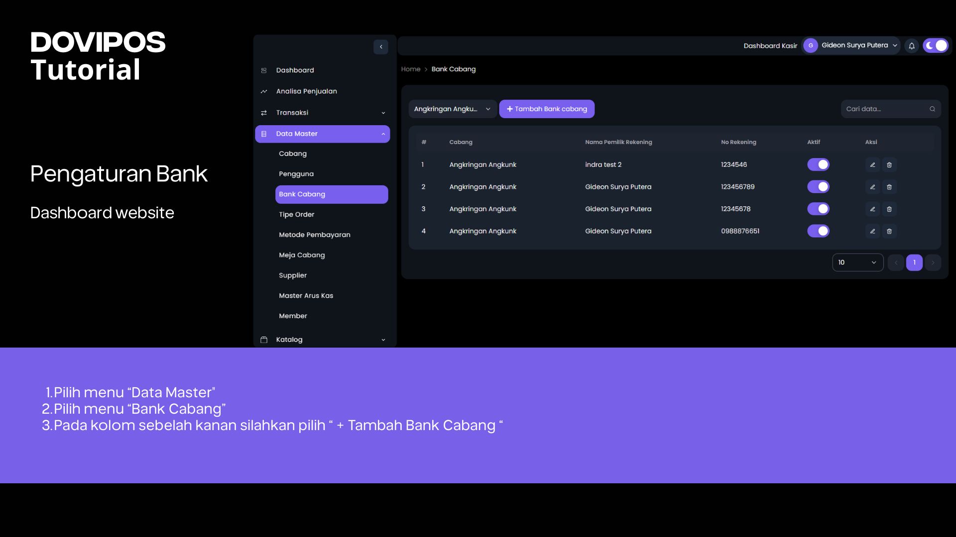Go to Home via breadcrumb link
This screenshot has width=956, height=537.
click(411, 69)
